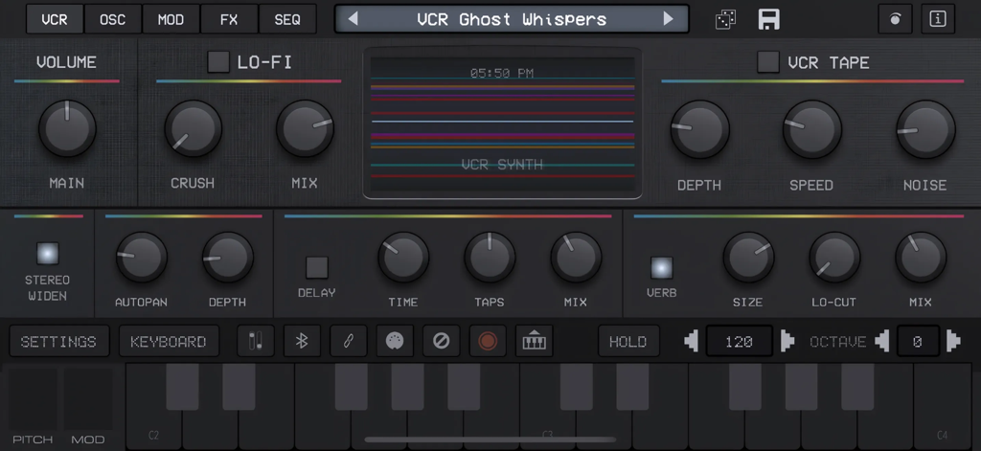Toggle the STEREO WIDEN switch
The height and width of the screenshot is (451, 981).
click(x=48, y=254)
